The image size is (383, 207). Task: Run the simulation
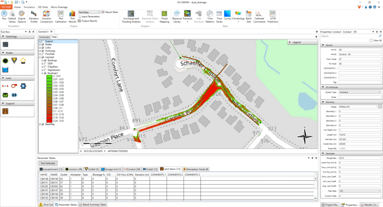(4, 16)
